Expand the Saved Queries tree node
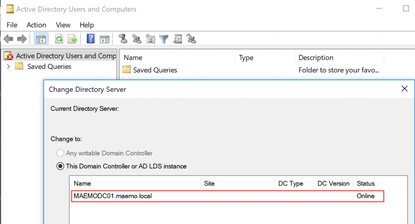415x224 pixels. [x=9, y=66]
